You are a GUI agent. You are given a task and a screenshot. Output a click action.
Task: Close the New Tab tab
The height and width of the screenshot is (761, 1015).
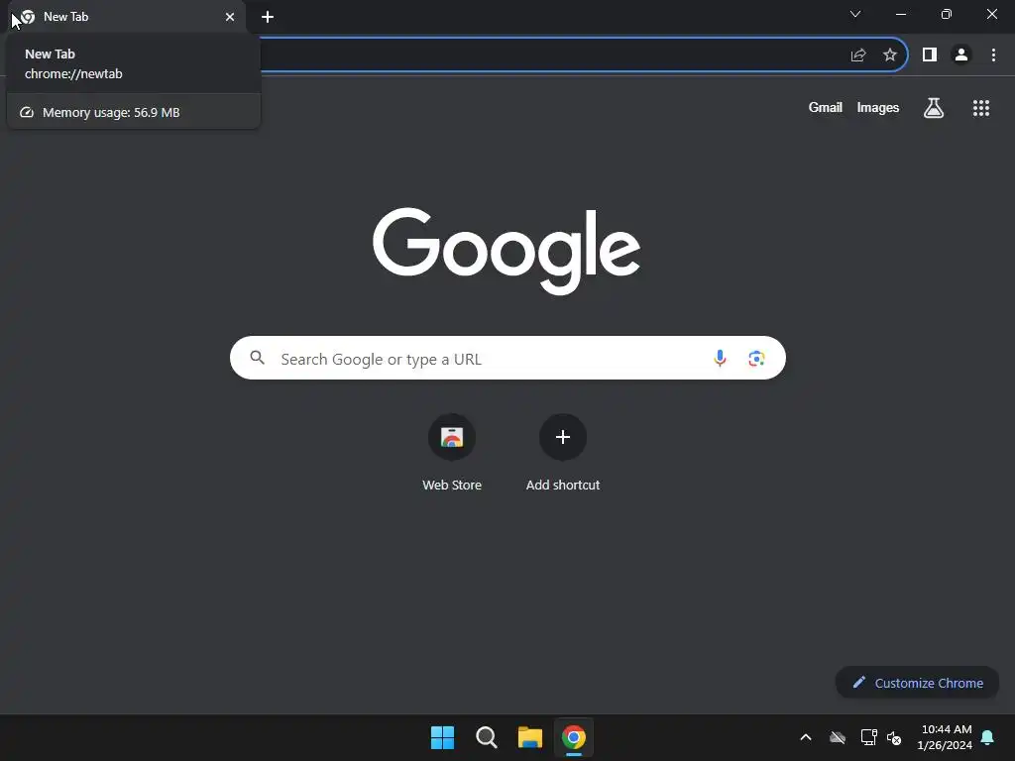(230, 17)
